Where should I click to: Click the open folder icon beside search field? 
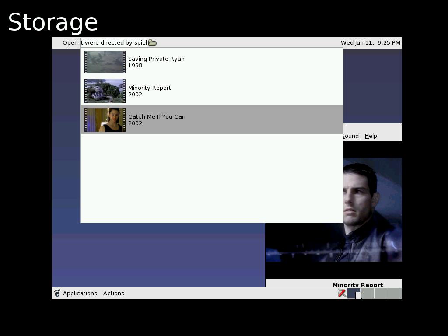pyautogui.click(x=152, y=43)
